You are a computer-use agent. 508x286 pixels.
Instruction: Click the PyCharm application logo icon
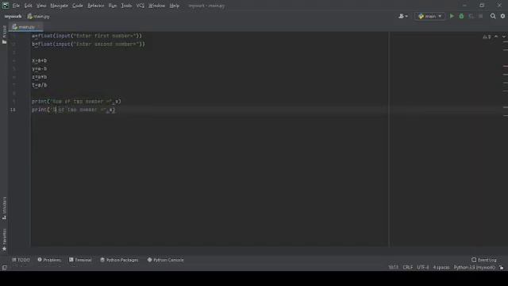[6, 6]
